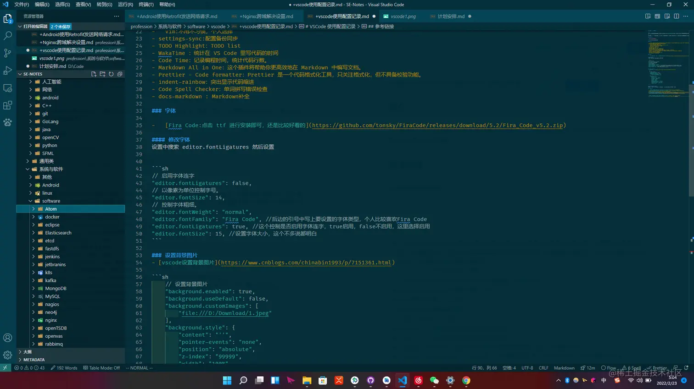Open File Explorer from the taskbar
The width and height of the screenshot is (694, 389).
coord(307,380)
